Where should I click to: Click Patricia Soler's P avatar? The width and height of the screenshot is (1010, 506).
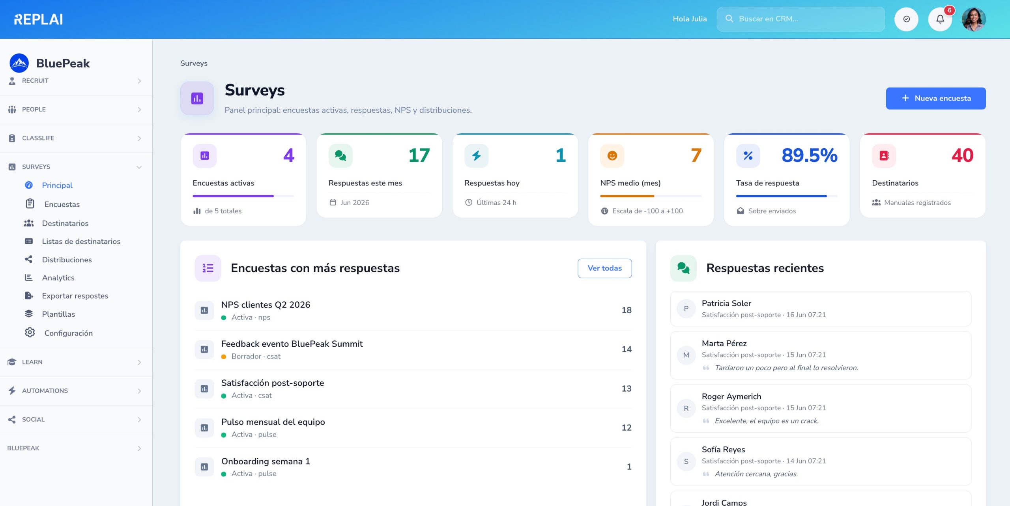686,309
